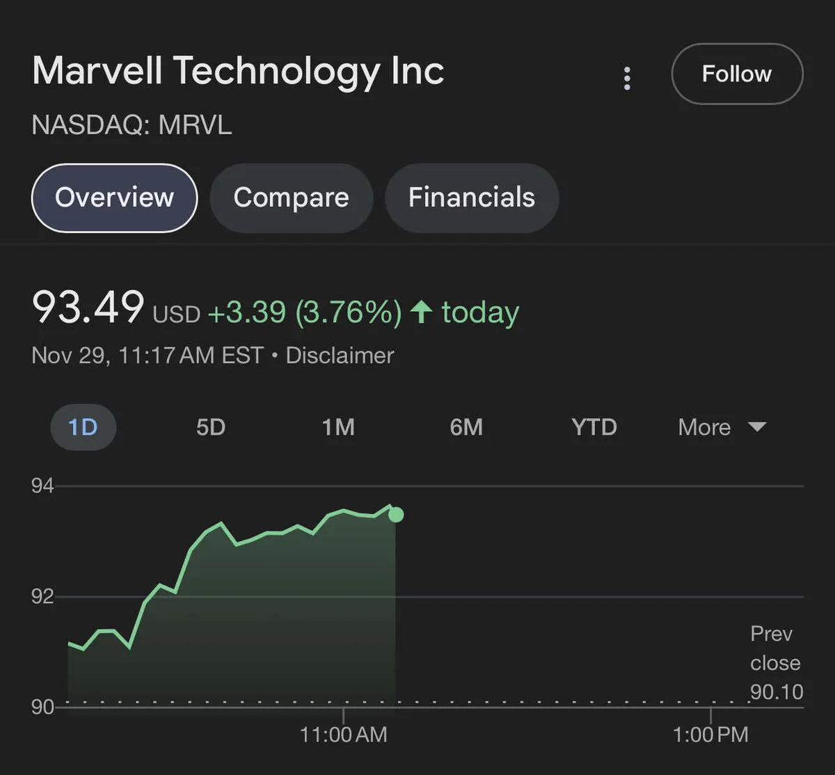
Task: Select the 1D time range
Action: pos(83,426)
